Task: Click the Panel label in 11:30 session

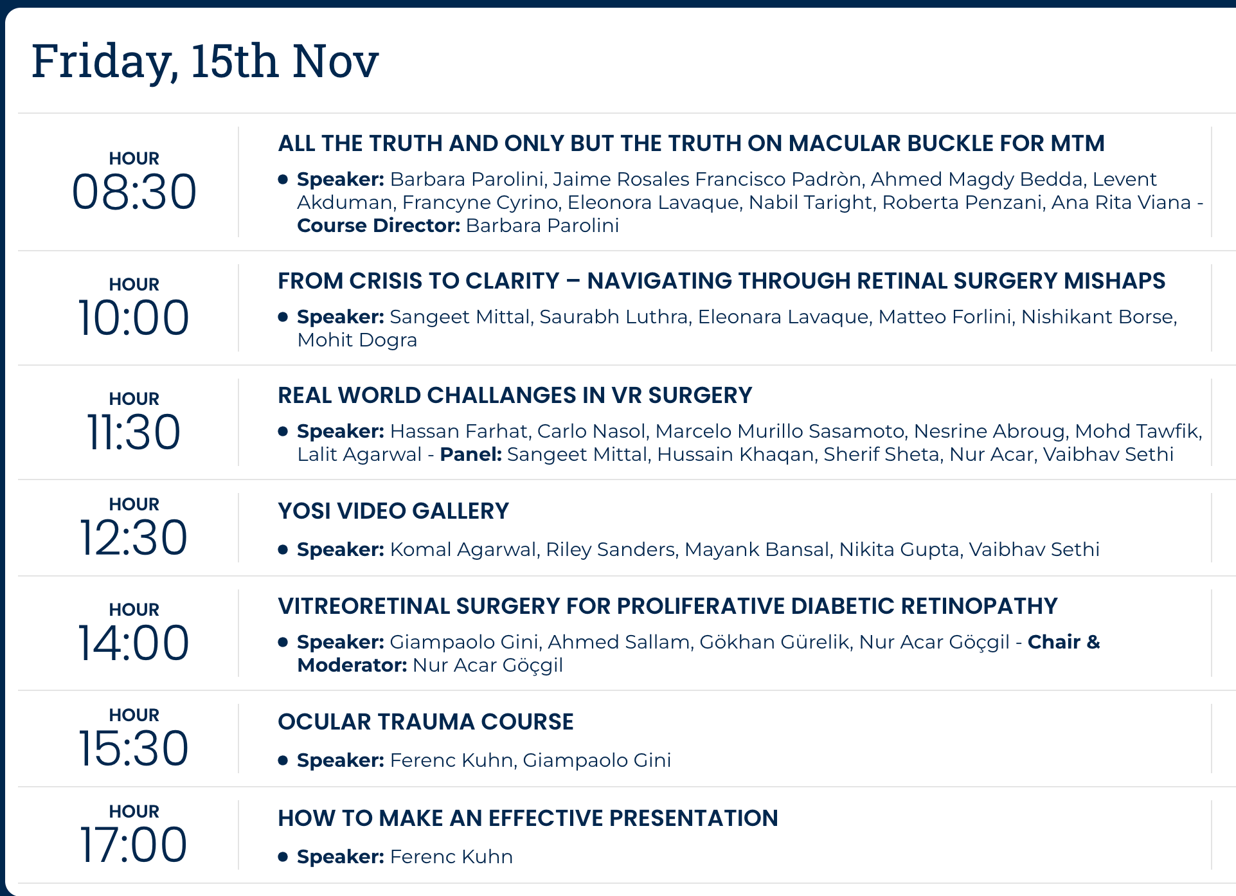Action: pos(470,454)
